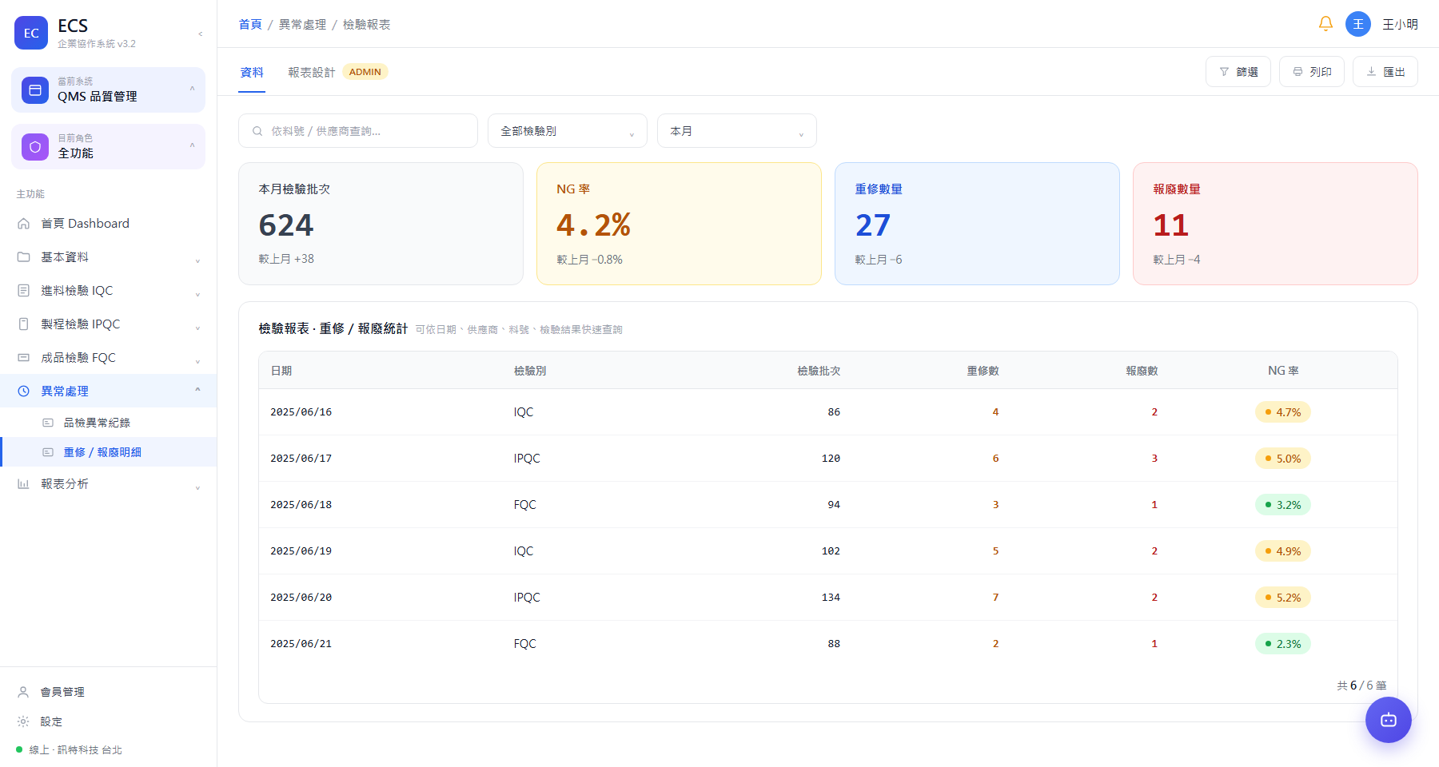Click the search magnifier icon
This screenshot has height=767, width=1439.
point(257,131)
